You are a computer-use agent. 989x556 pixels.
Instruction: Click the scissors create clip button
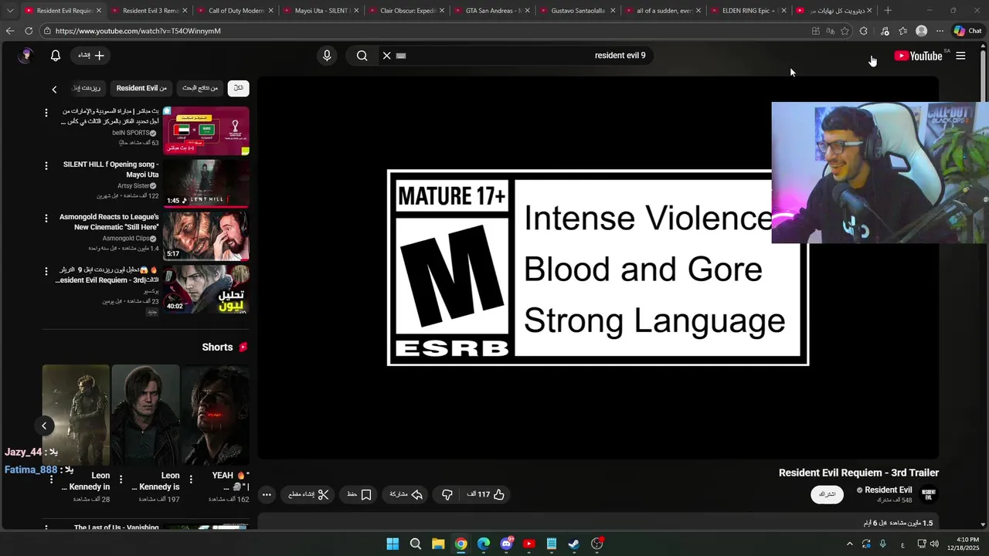point(308,494)
